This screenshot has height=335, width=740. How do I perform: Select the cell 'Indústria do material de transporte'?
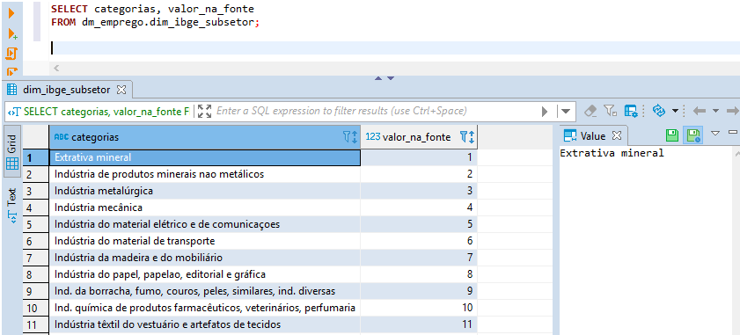pyautogui.click(x=204, y=241)
